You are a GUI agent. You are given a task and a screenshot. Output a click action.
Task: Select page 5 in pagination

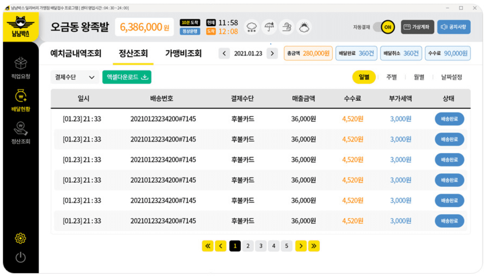click(x=286, y=246)
